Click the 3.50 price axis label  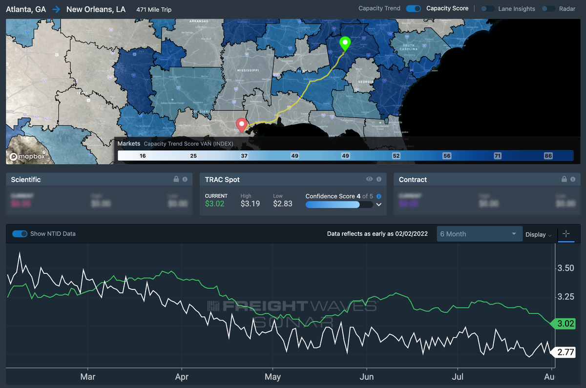[x=566, y=268]
